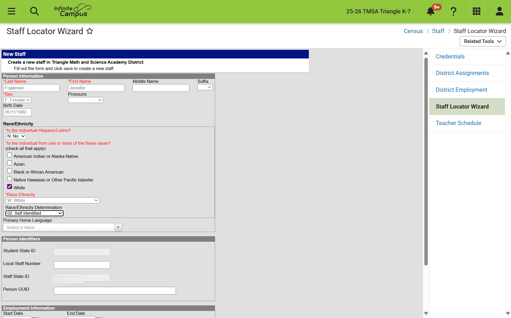Expand the Related Tools menu
Screen dimensions: 511x318
[483, 41]
